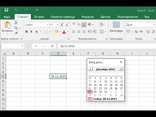Toggle italic К formatting

click(32, 32)
